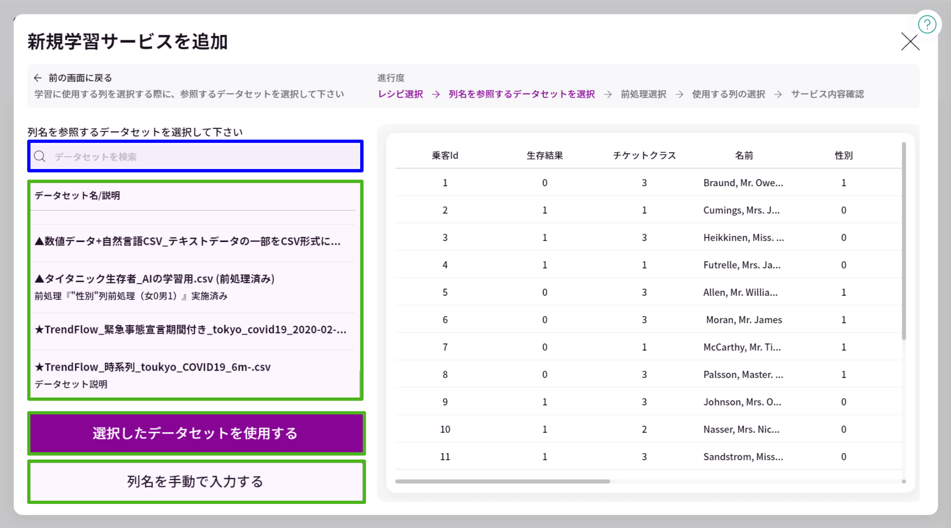951x528 pixels.
Task: Click the 性別 column header
Action: pyautogui.click(x=843, y=155)
